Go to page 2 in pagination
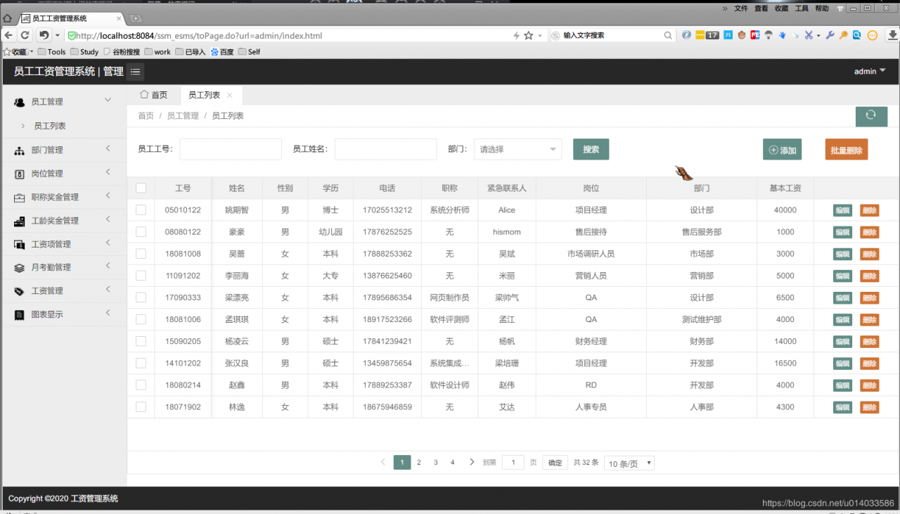 pyautogui.click(x=419, y=462)
